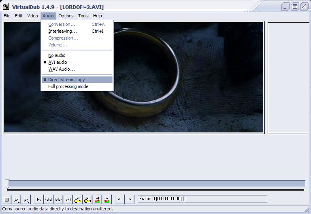Close the open Audio menu

[48, 16]
